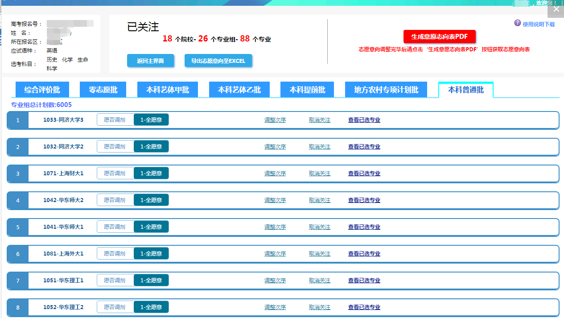Image resolution: width=564 pixels, height=318 pixels.
Task: Switch to the 综合评价批 tab
Action: (42, 90)
